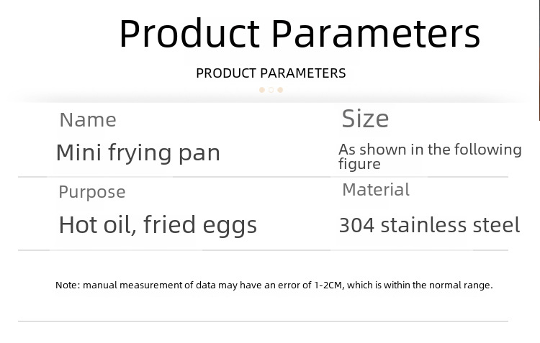The width and height of the screenshot is (540, 343).
Task: Click the "Name" field label
Action: pyautogui.click(x=87, y=119)
